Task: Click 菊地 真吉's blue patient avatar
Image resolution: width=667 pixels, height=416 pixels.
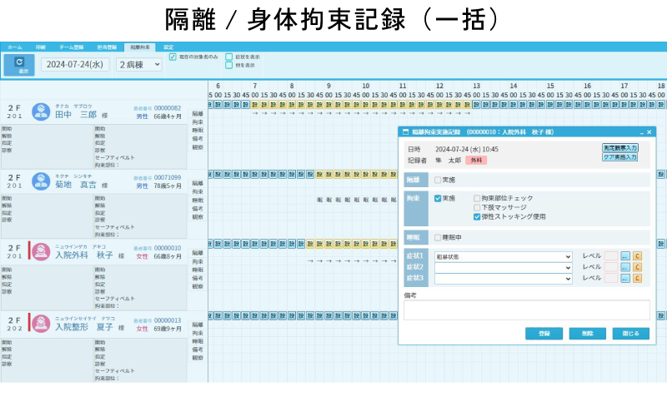Action: point(41,181)
